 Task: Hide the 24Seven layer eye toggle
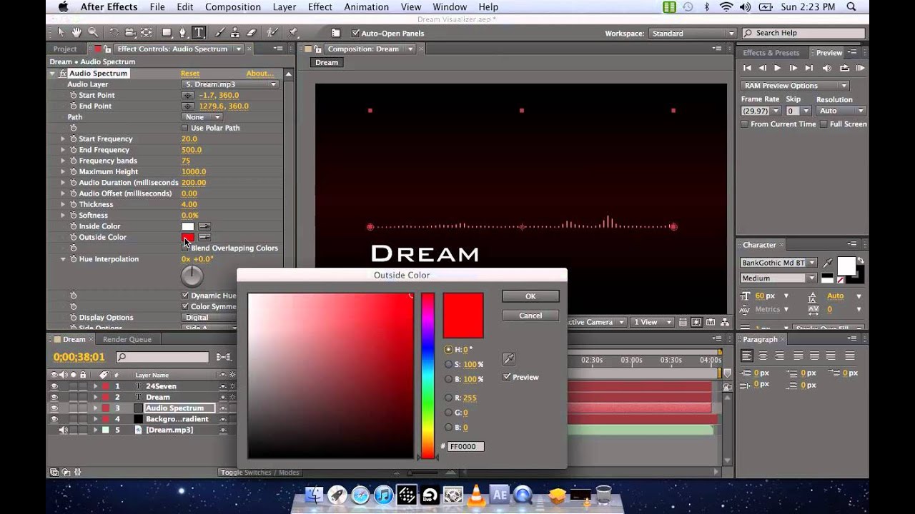[54, 386]
